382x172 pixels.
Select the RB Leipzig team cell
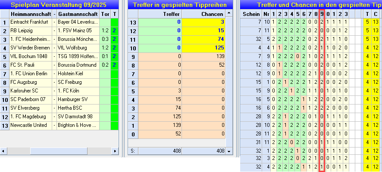[x=31, y=31]
